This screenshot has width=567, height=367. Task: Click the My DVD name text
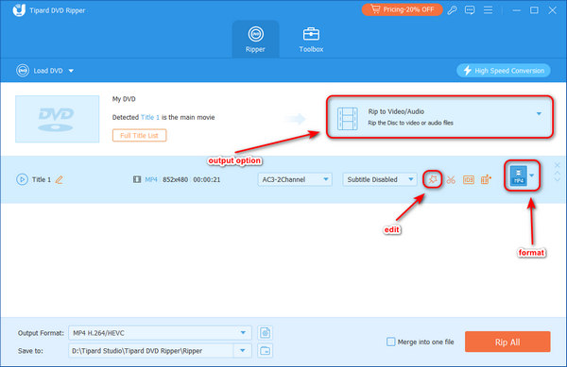[124, 99]
